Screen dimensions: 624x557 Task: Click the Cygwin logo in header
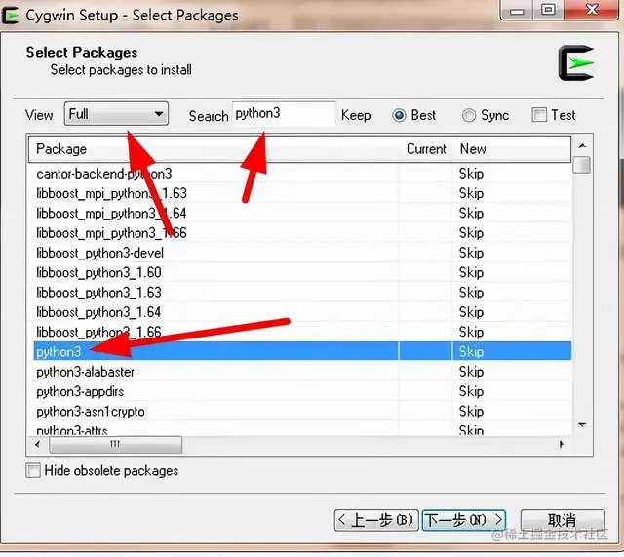pyautogui.click(x=576, y=62)
